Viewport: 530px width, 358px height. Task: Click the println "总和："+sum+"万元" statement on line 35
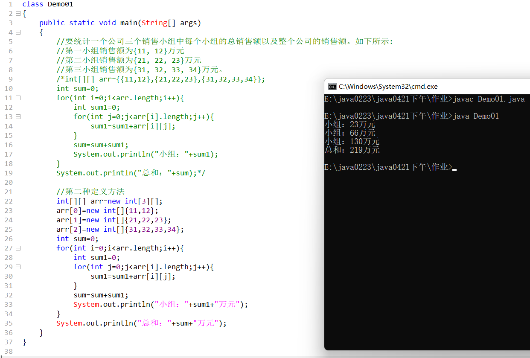coord(142,323)
